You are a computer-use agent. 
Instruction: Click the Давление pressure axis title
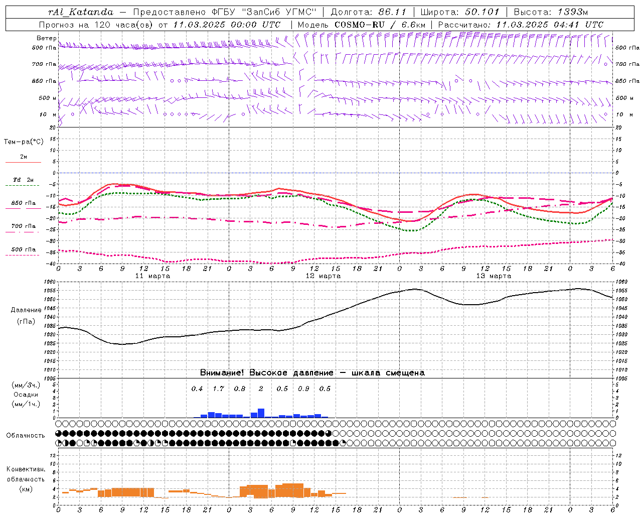26,310
